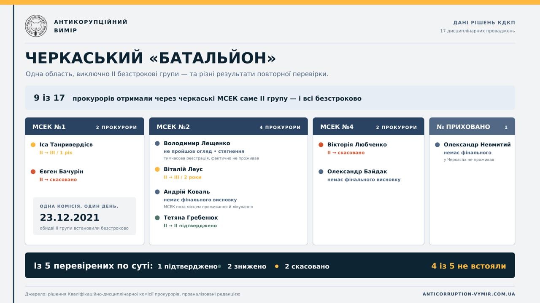Viewport: 540px width, 303px height.
Task: Click 'обидві II групи встановили безстроково' note
Action: pyautogui.click(x=84, y=228)
